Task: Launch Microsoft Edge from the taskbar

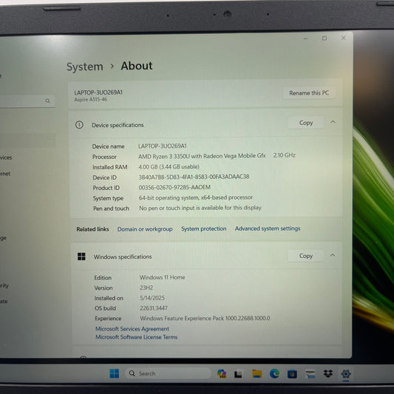Action: coord(274,373)
